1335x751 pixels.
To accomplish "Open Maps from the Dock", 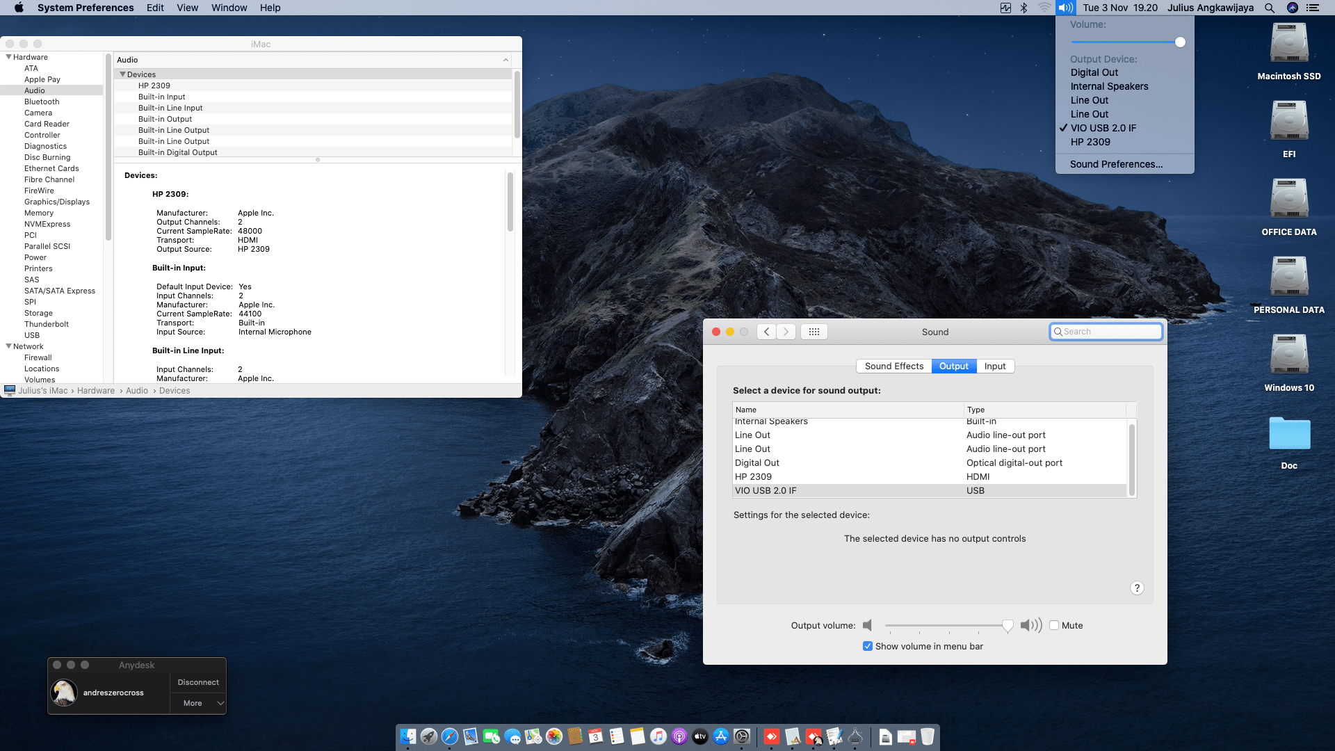I will point(533,736).
